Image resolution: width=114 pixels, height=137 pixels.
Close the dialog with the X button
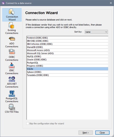tap(111, 3)
